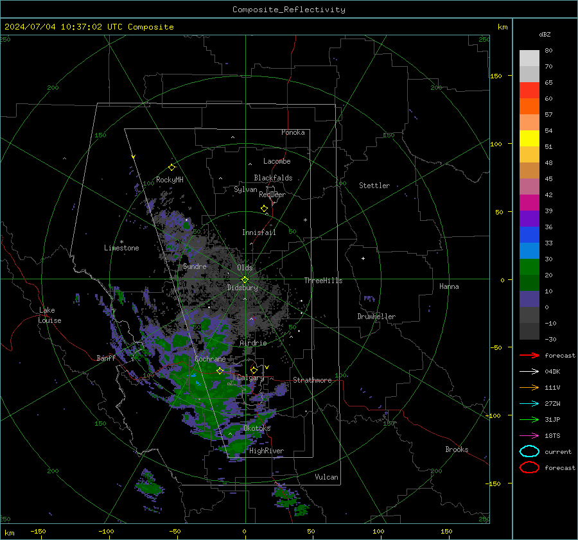This screenshot has width=578, height=540.
Task: Click the yellow diamond marker near RockyMH
Action: coord(171,168)
